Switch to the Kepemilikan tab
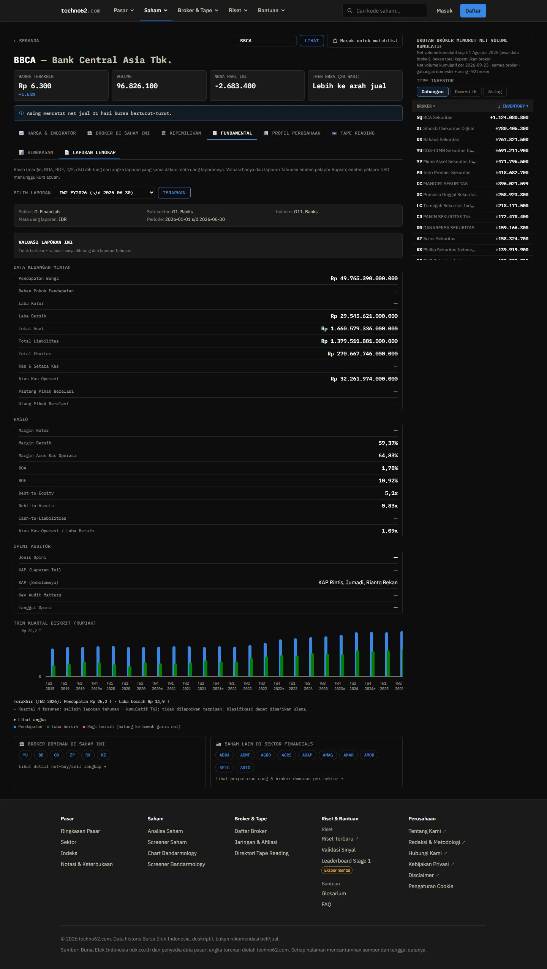 (181, 133)
